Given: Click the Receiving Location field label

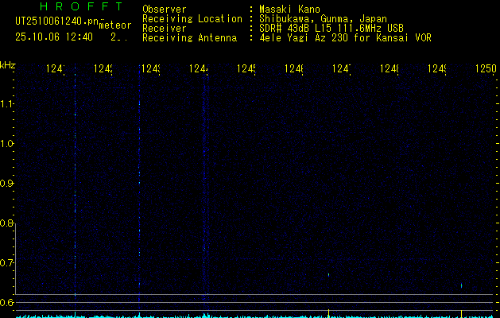Looking at the screenshot, I should (192, 19).
